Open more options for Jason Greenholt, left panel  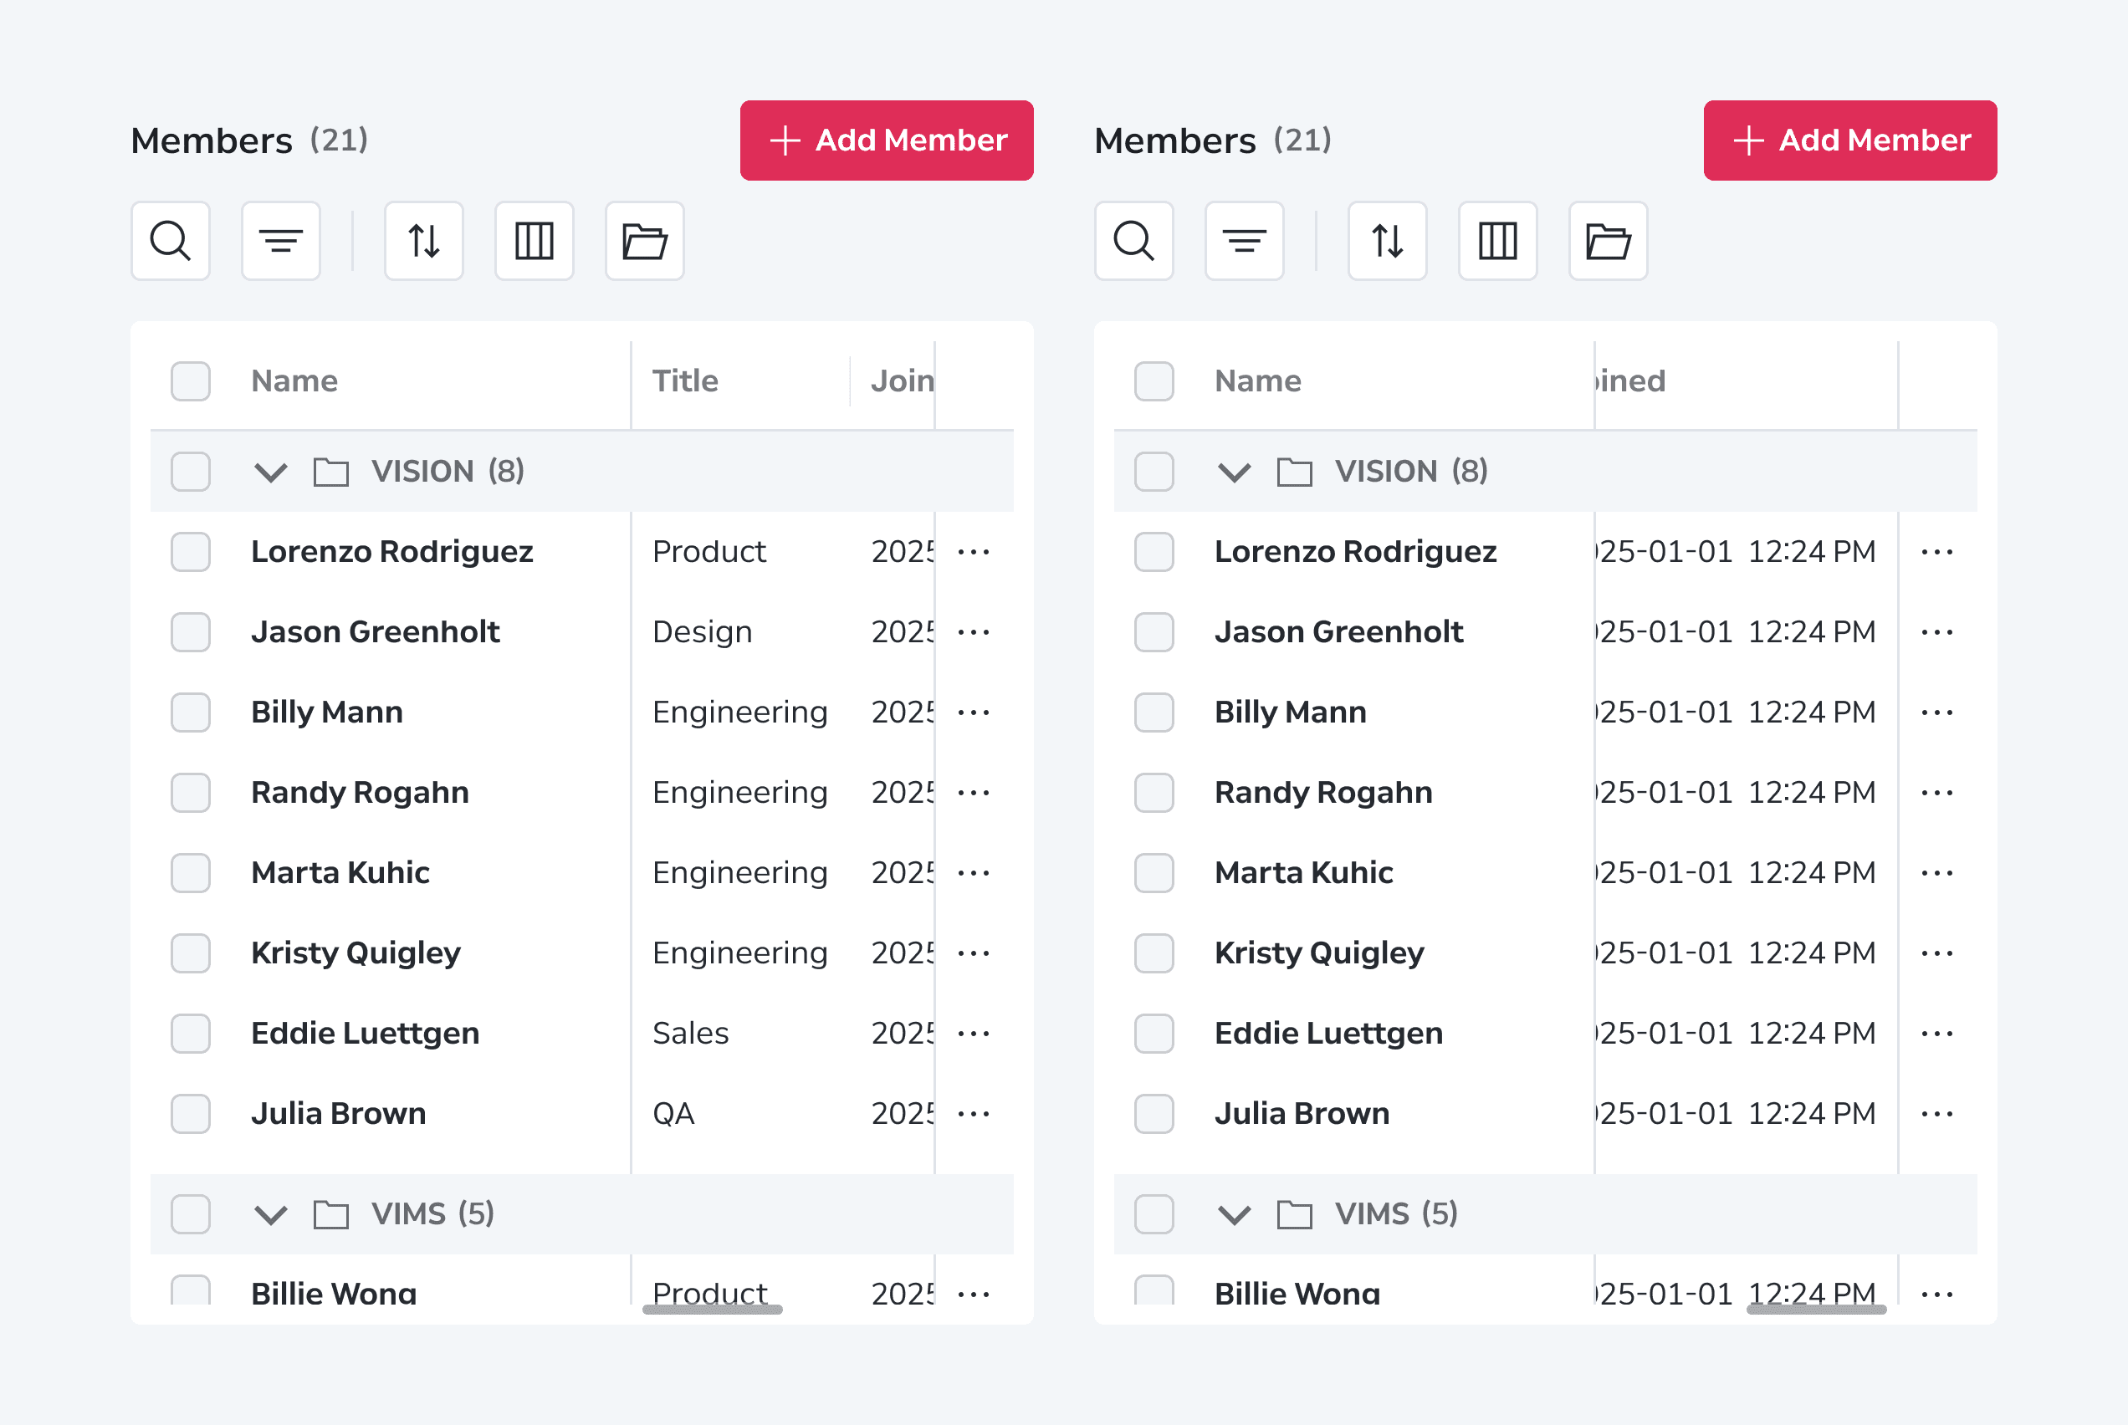click(974, 631)
